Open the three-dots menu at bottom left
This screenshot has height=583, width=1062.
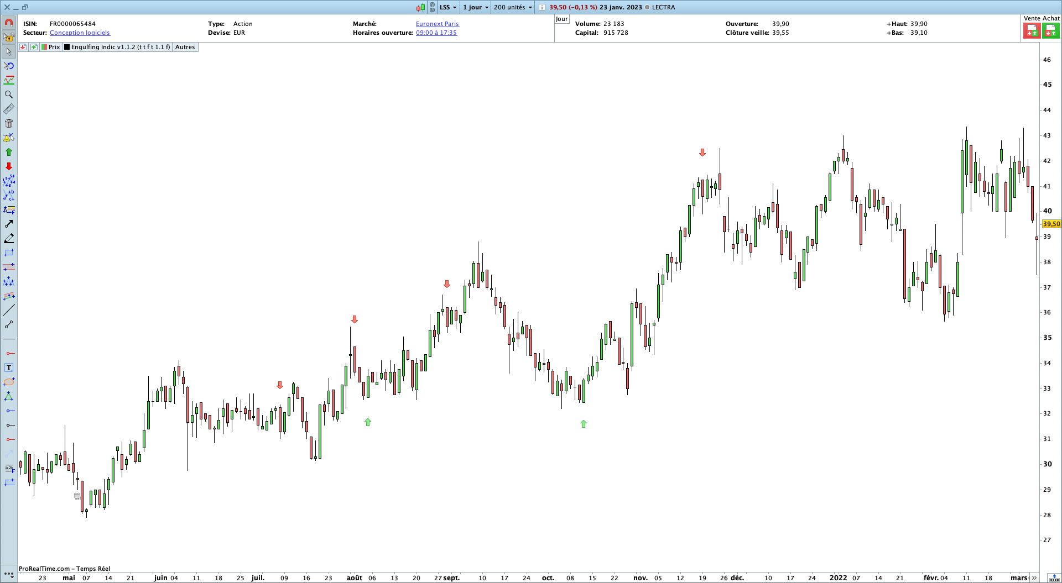9,575
